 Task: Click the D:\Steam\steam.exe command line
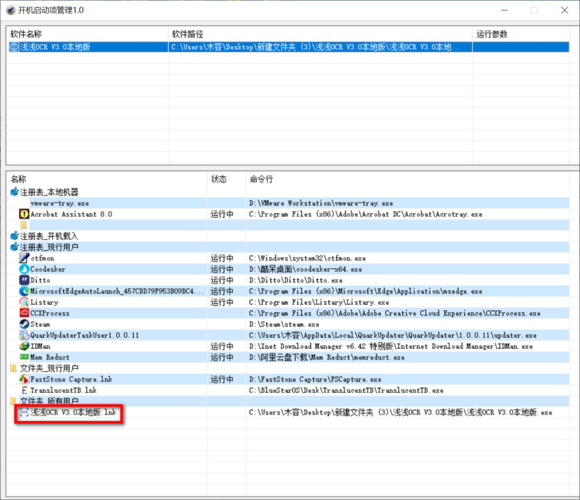284,324
